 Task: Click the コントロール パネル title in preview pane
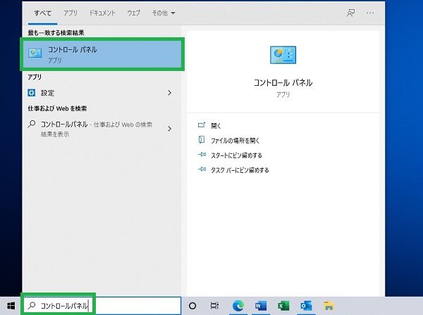(x=283, y=82)
